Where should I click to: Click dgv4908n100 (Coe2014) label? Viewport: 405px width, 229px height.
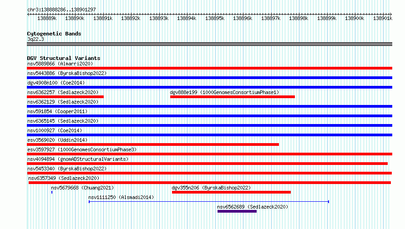(x=56, y=83)
